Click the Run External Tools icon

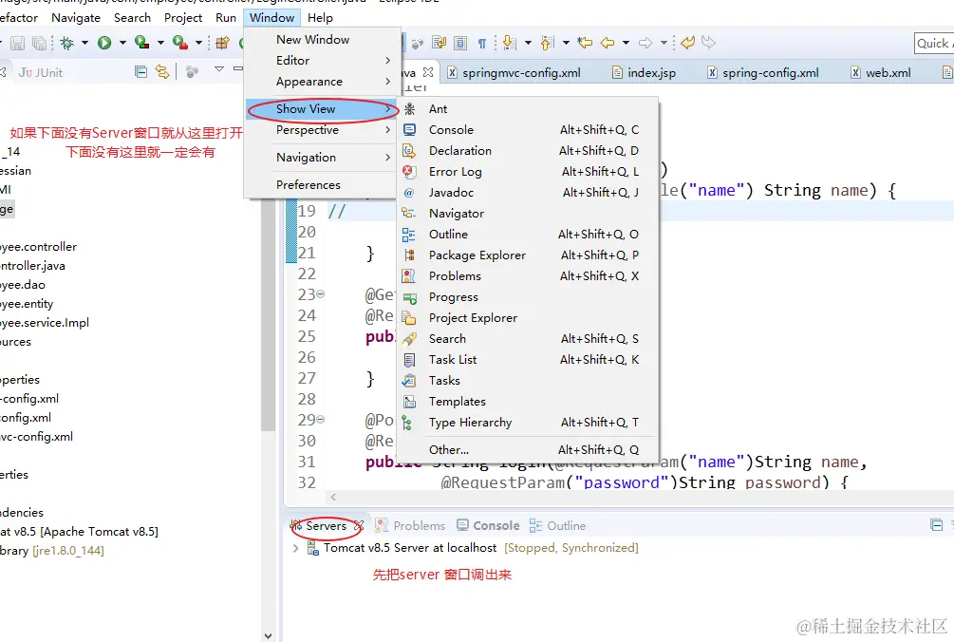(x=180, y=43)
